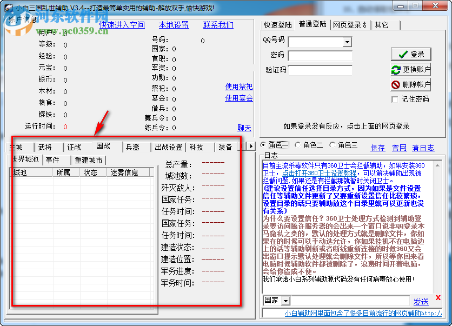Select the 角色二 radio button
Screen dimensions: 452x326
298,145
